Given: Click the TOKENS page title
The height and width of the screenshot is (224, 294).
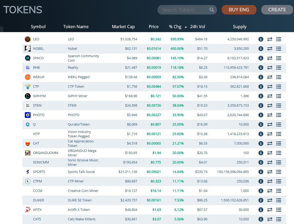Looking at the screenshot, I should pyautogui.click(x=23, y=10).
